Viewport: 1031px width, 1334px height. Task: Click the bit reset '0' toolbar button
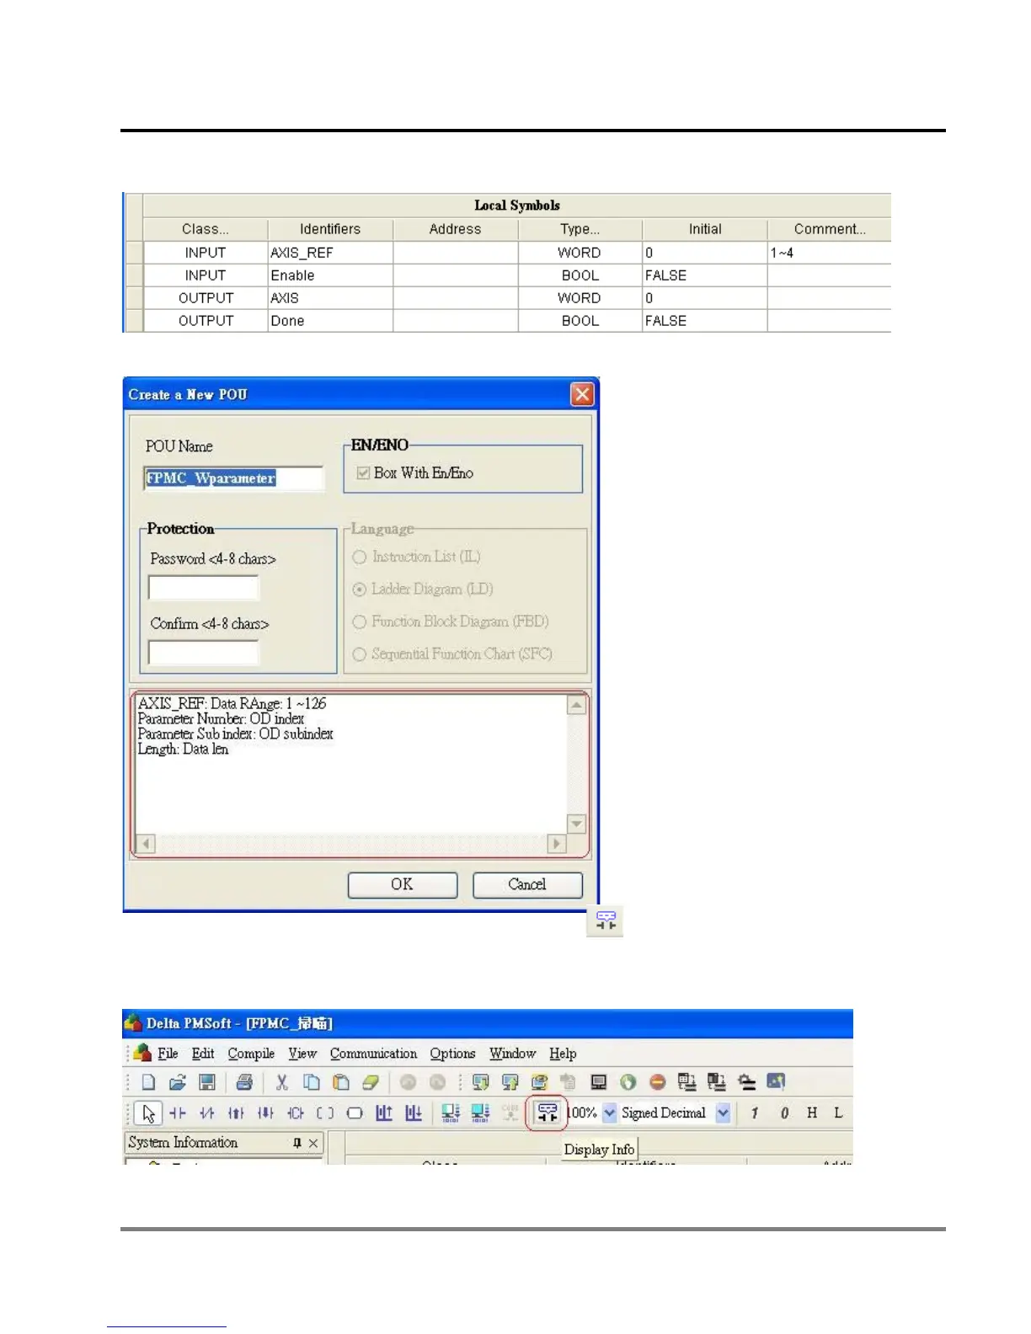pyautogui.click(x=784, y=1113)
